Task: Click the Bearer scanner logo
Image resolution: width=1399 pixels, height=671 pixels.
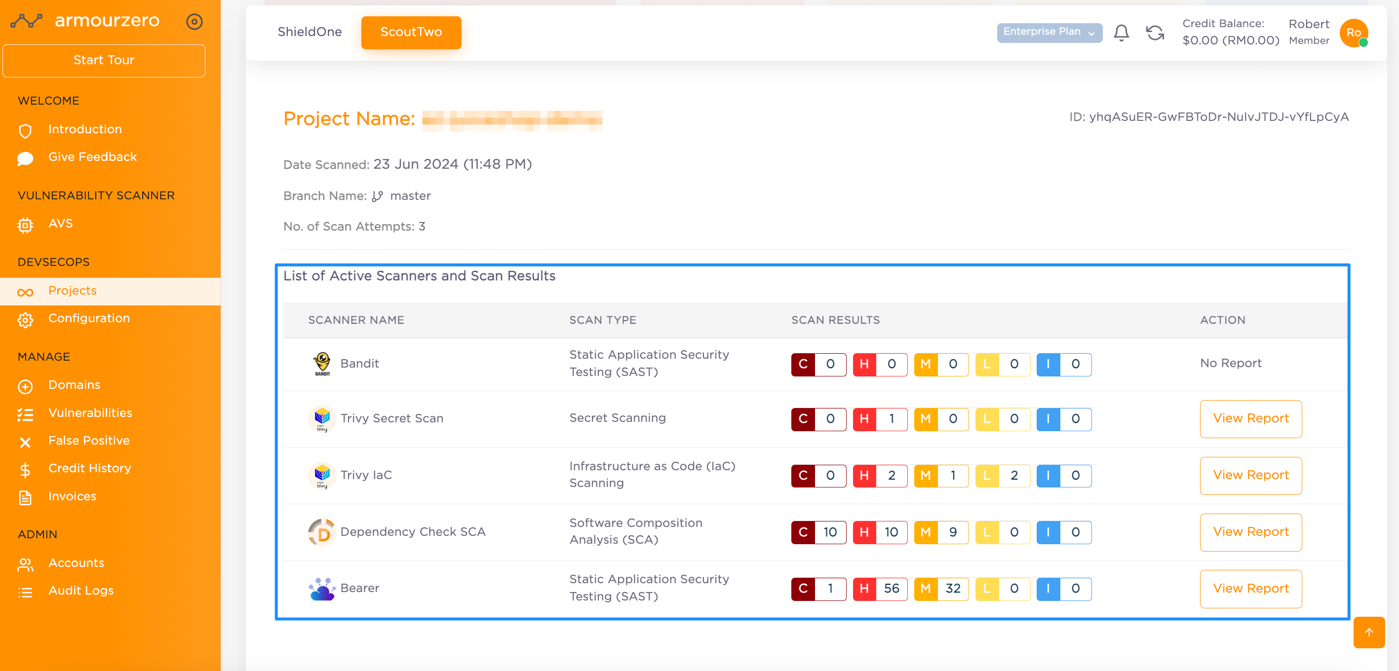Action: (x=321, y=589)
